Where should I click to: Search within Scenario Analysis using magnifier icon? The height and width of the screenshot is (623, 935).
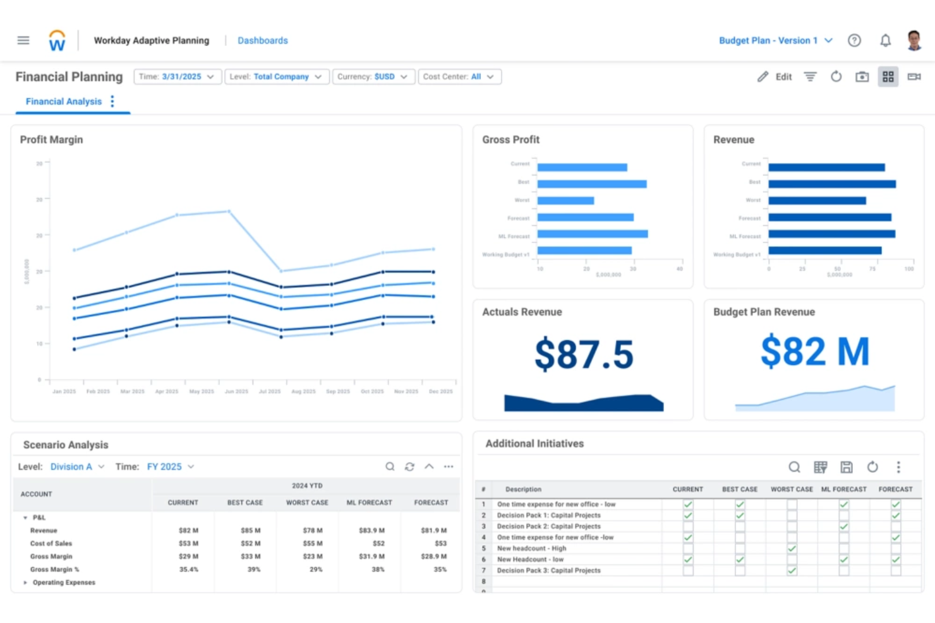pyautogui.click(x=390, y=466)
